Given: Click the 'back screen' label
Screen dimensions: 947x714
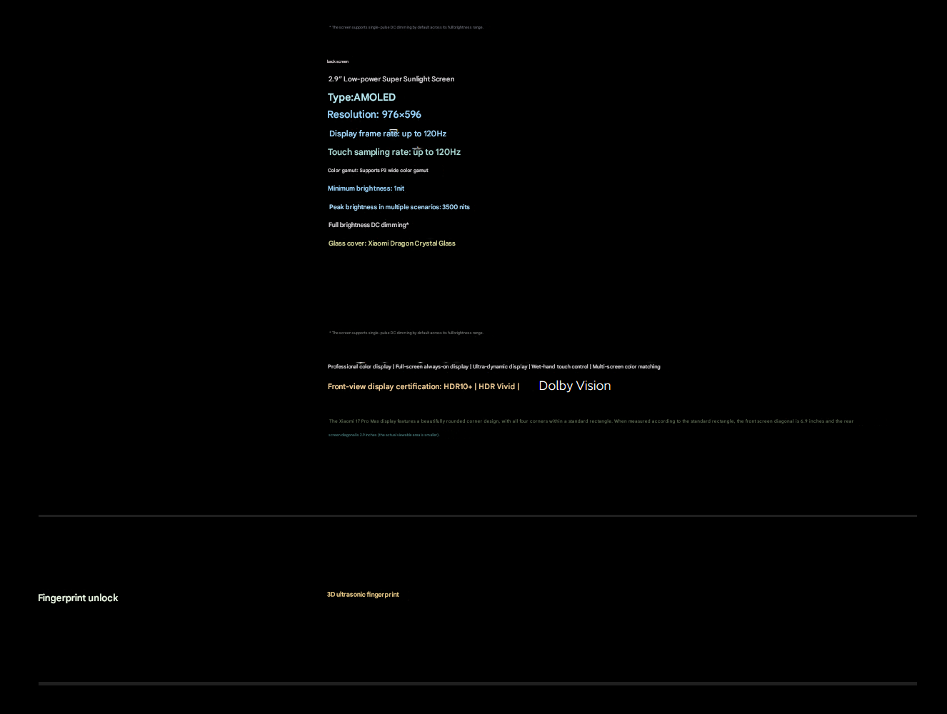Looking at the screenshot, I should click(x=338, y=61).
